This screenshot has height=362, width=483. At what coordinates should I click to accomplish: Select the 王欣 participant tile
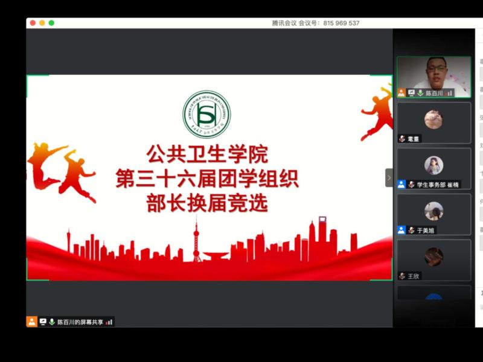(x=433, y=259)
